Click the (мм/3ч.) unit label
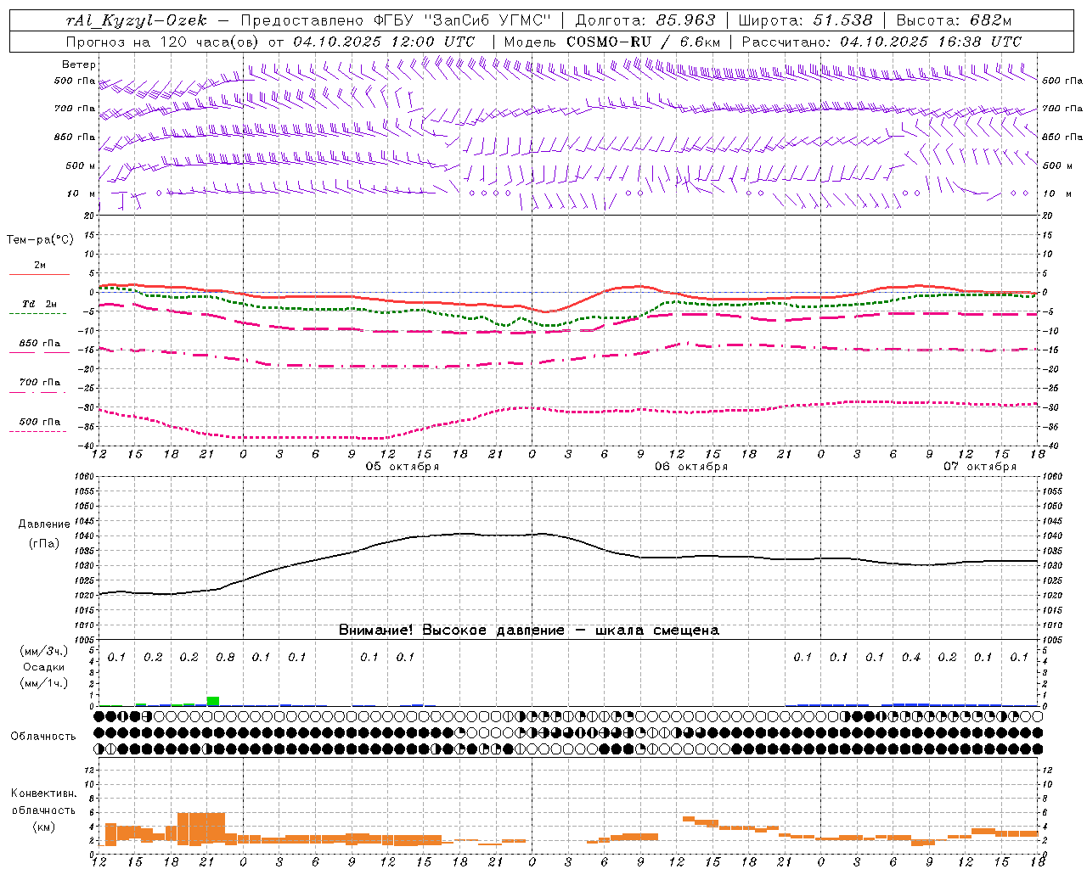Screen dimensions: 1087x869 pos(43,651)
